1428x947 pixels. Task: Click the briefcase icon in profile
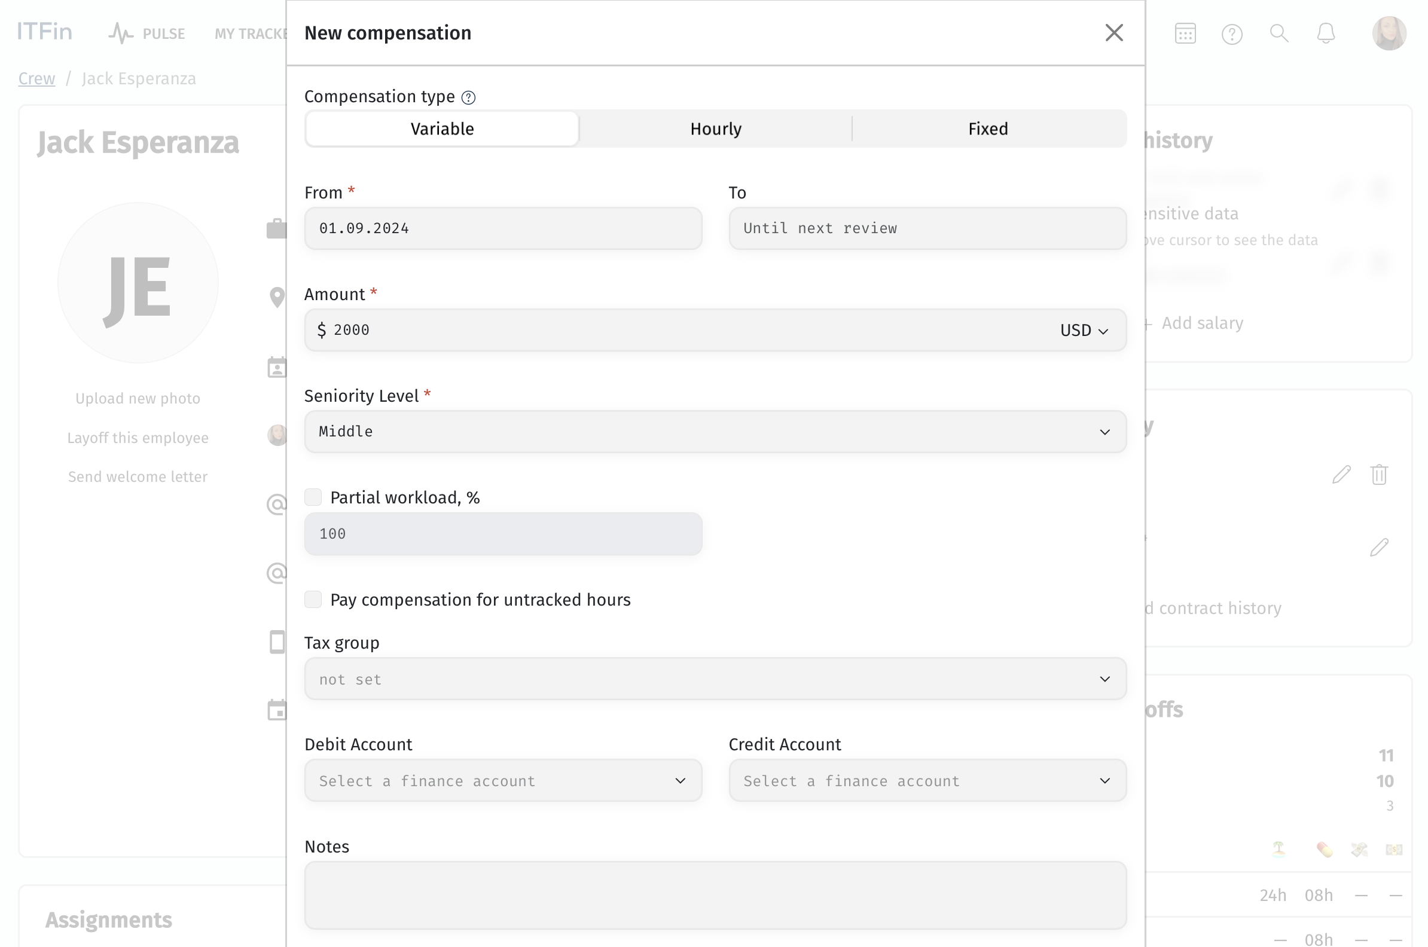tap(277, 229)
